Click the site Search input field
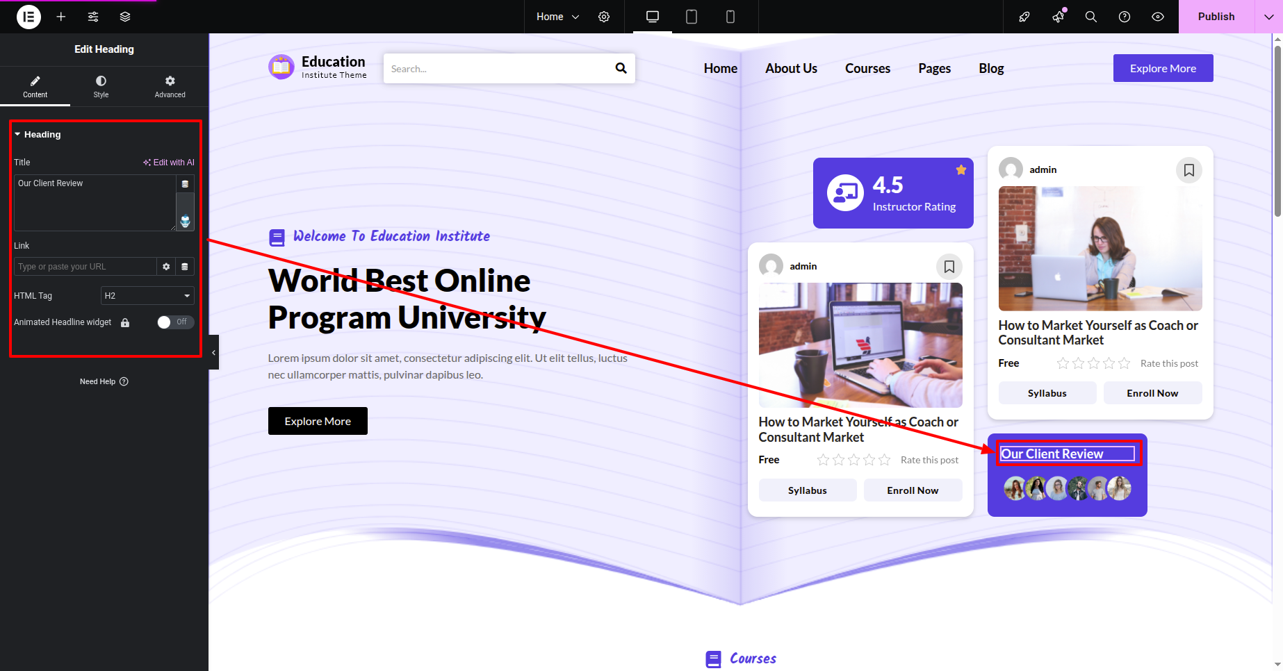This screenshot has width=1283, height=671. pos(497,69)
